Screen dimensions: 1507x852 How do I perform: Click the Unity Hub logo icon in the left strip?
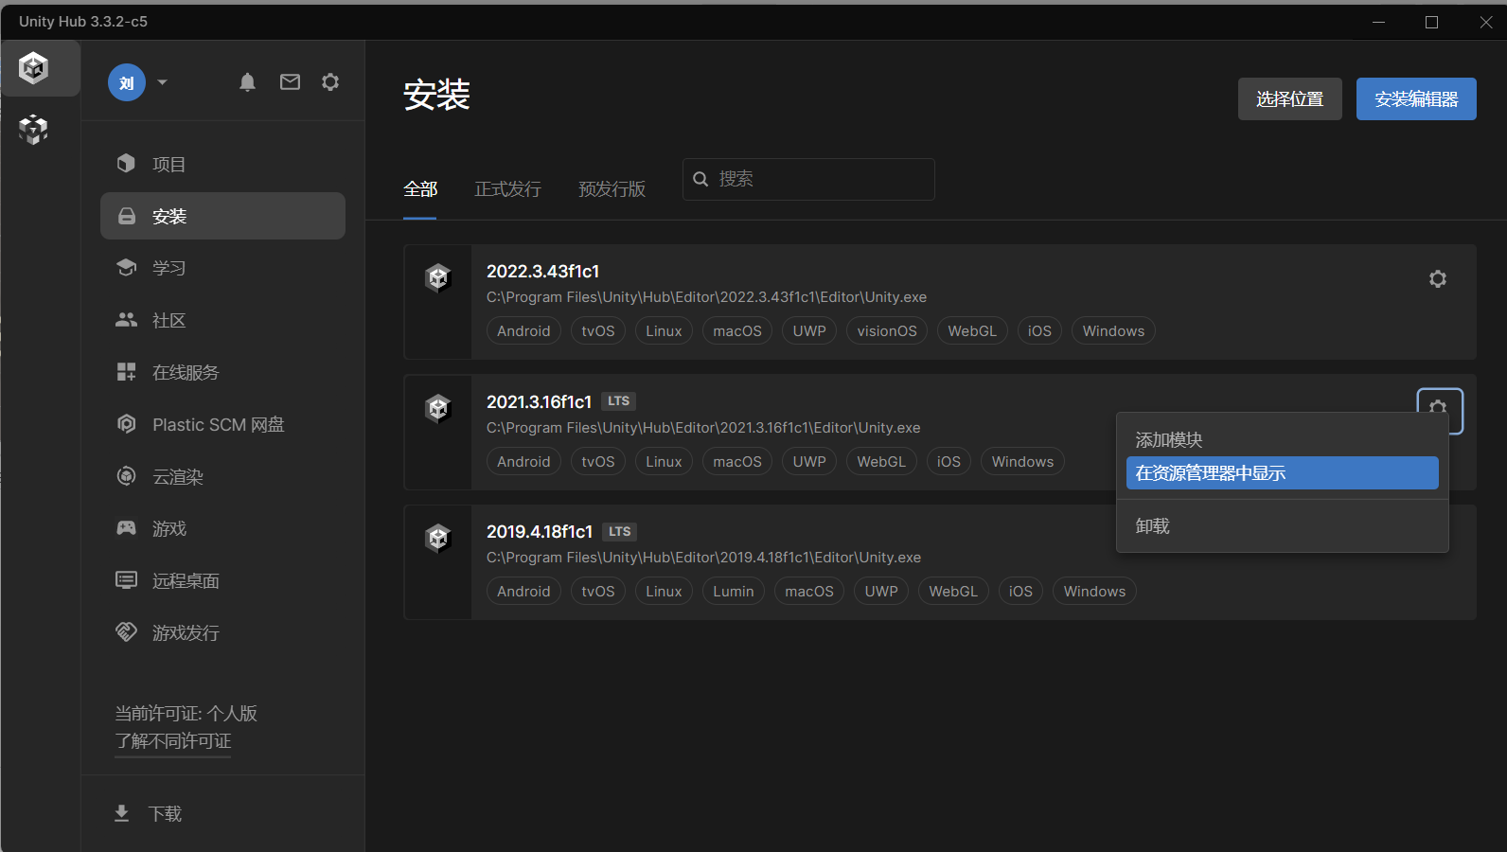coord(34,68)
